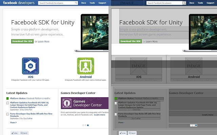Open the blue iOS hexagon icon on the original page

tap(31, 66)
